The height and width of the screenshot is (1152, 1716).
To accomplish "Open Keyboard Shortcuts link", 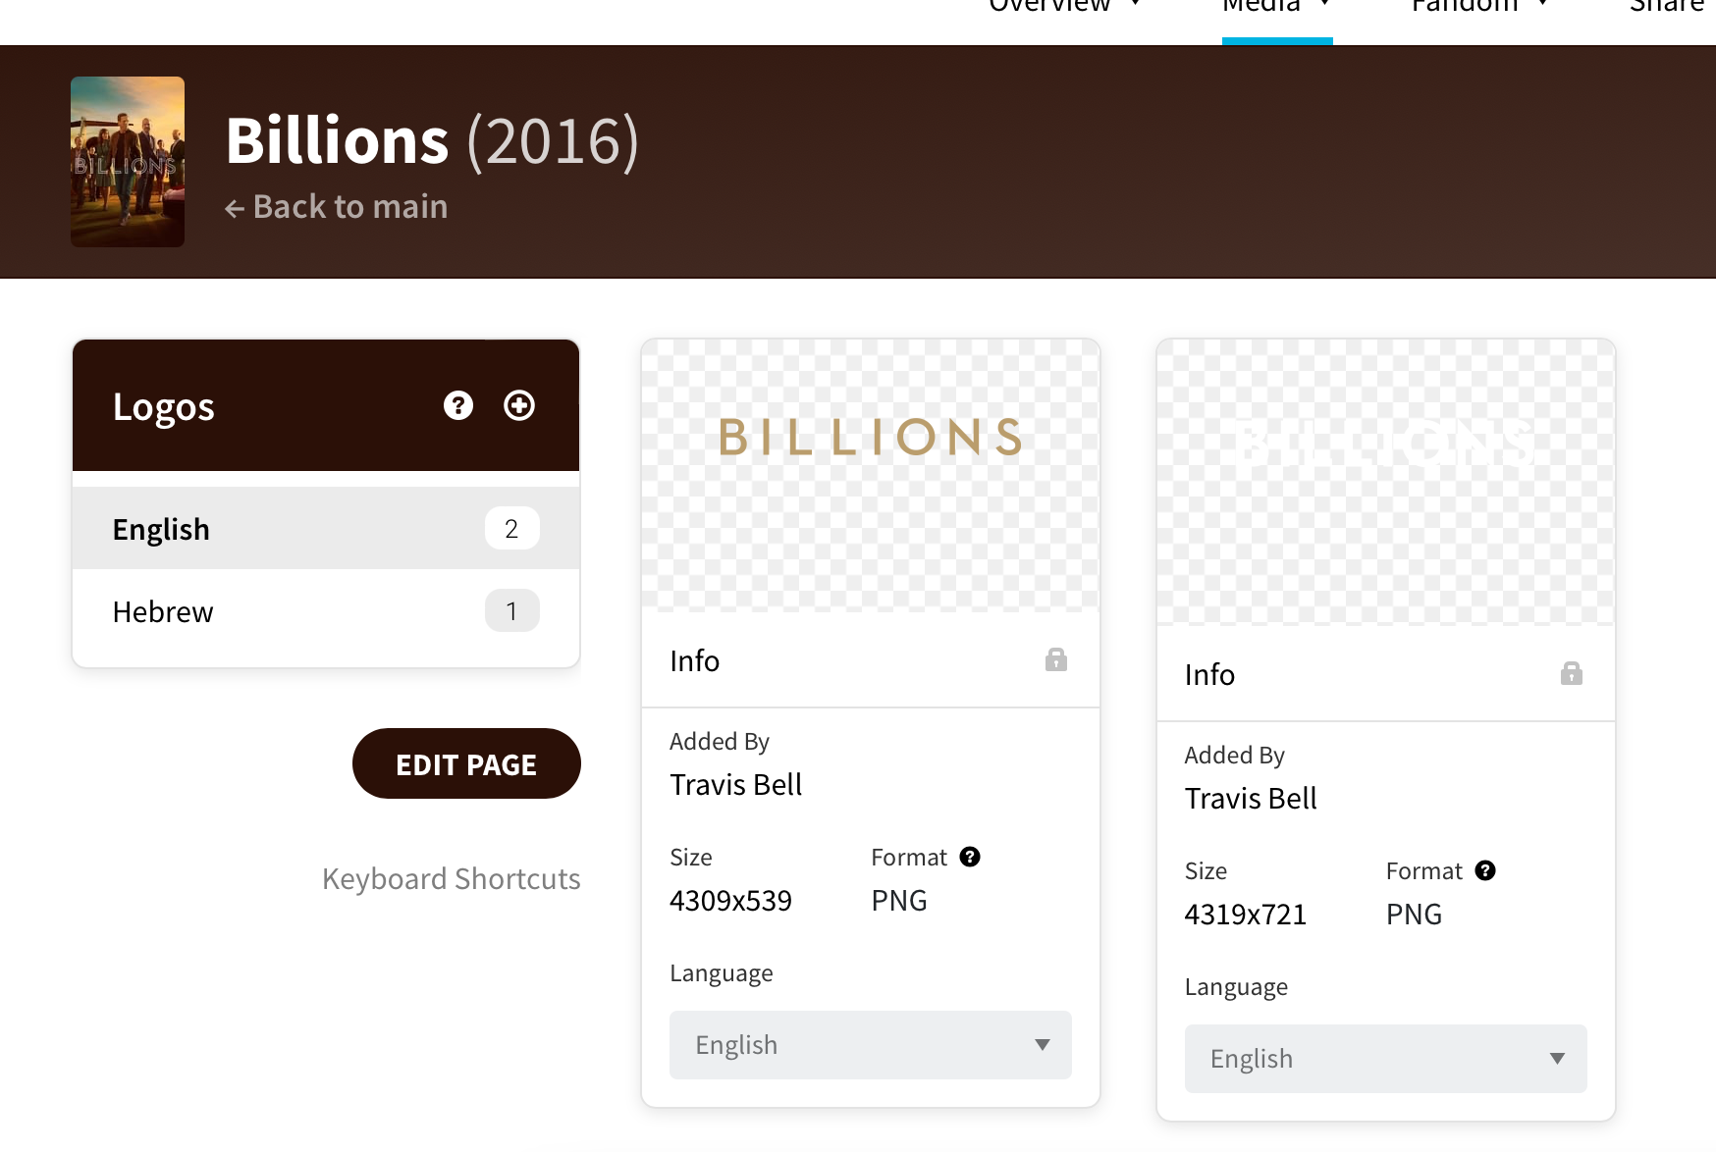I will tap(452, 878).
